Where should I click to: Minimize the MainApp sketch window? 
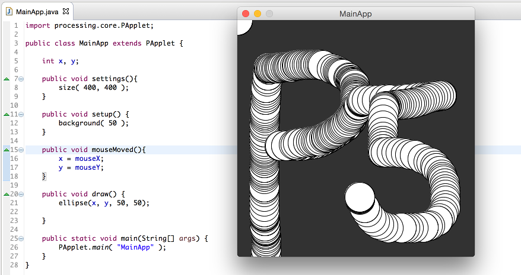[258, 14]
